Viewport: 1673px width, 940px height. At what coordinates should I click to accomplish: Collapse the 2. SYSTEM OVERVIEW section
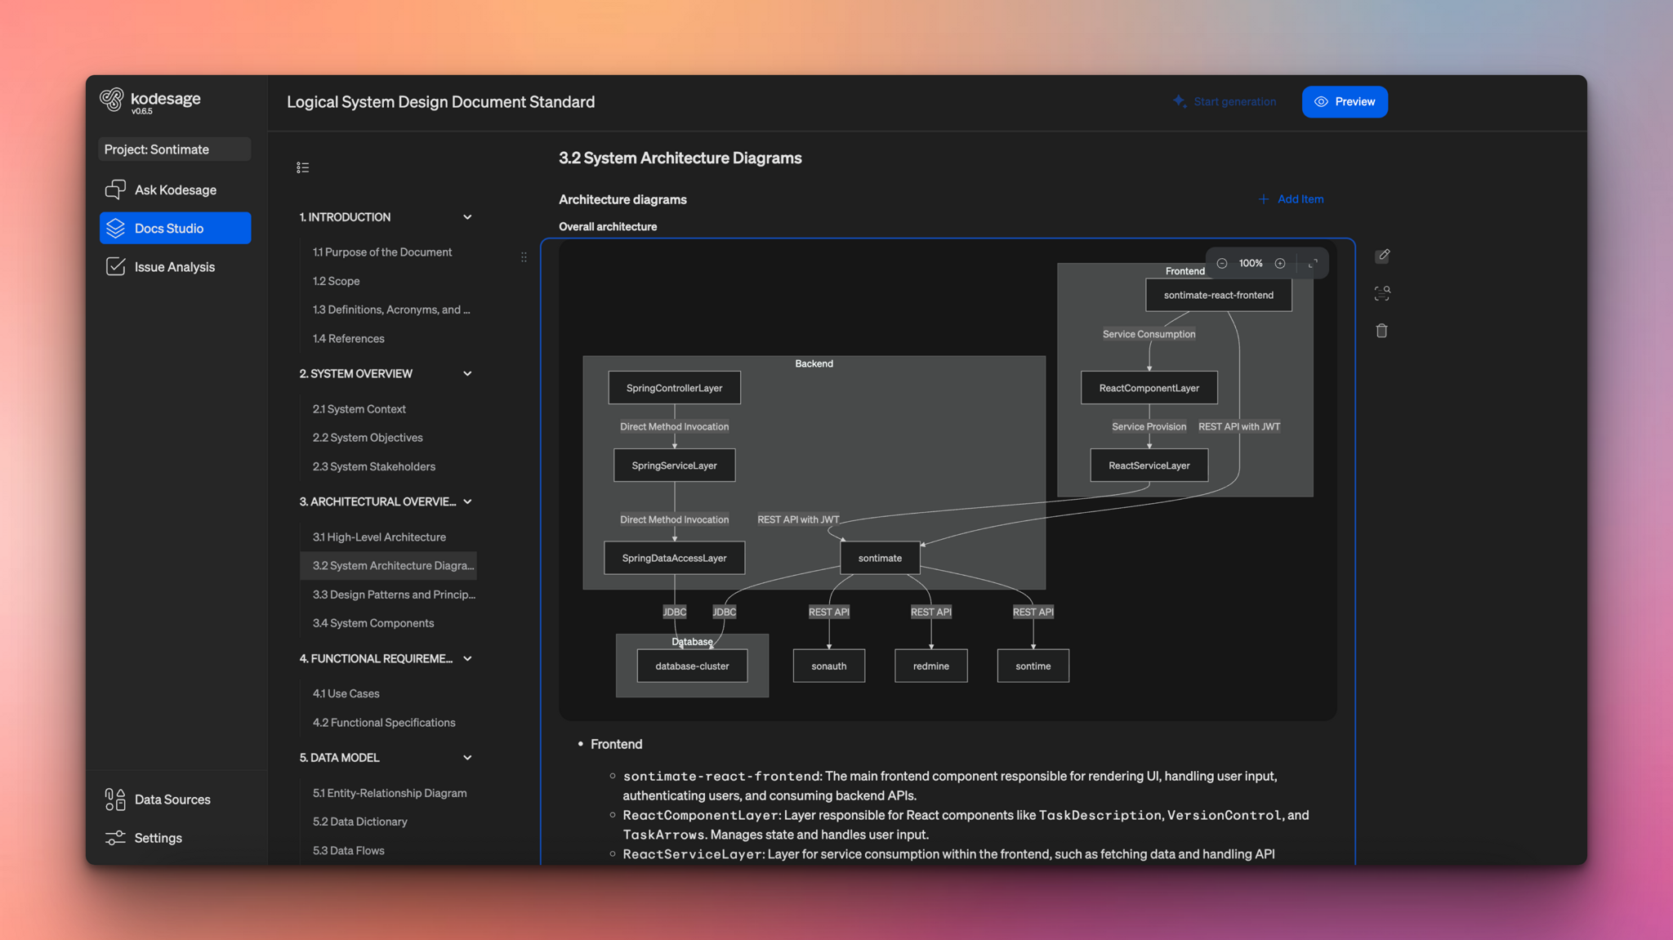point(467,373)
